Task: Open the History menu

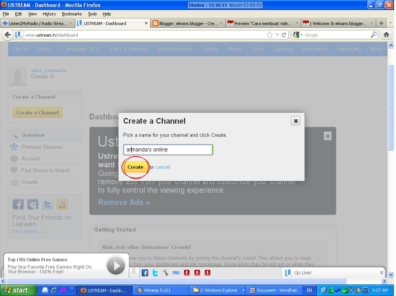Action: point(49,13)
